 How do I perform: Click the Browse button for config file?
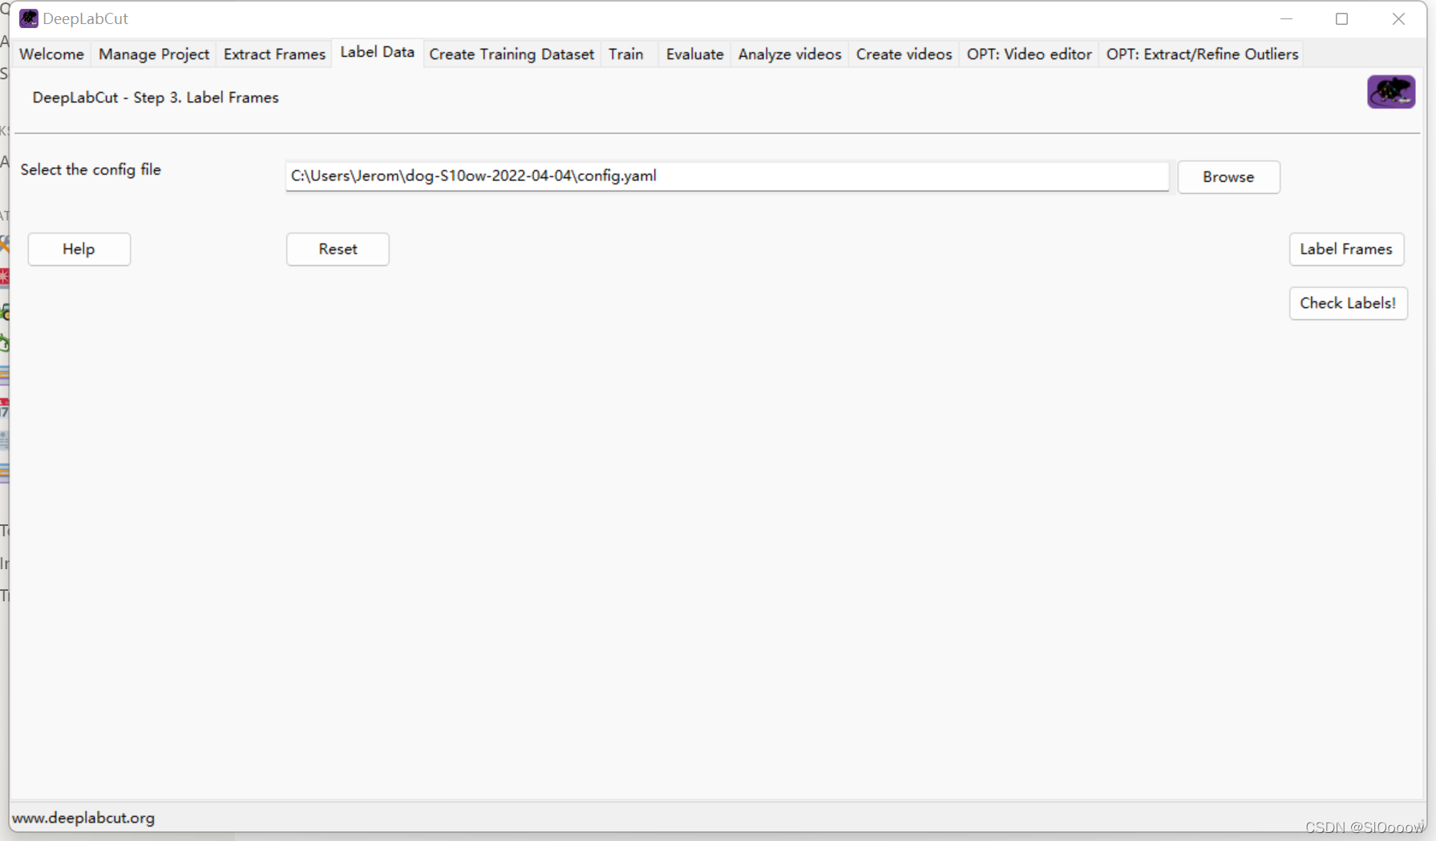(x=1228, y=177)
